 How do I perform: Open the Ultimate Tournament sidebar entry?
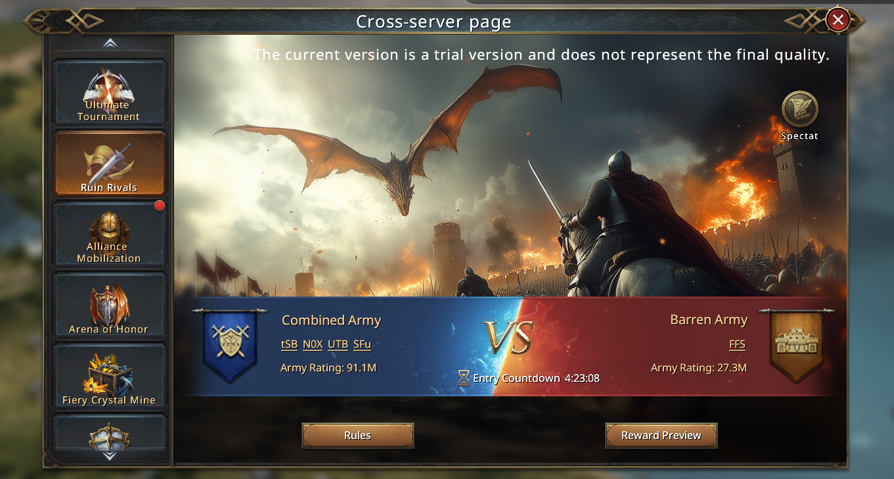[x=109, y=92]
